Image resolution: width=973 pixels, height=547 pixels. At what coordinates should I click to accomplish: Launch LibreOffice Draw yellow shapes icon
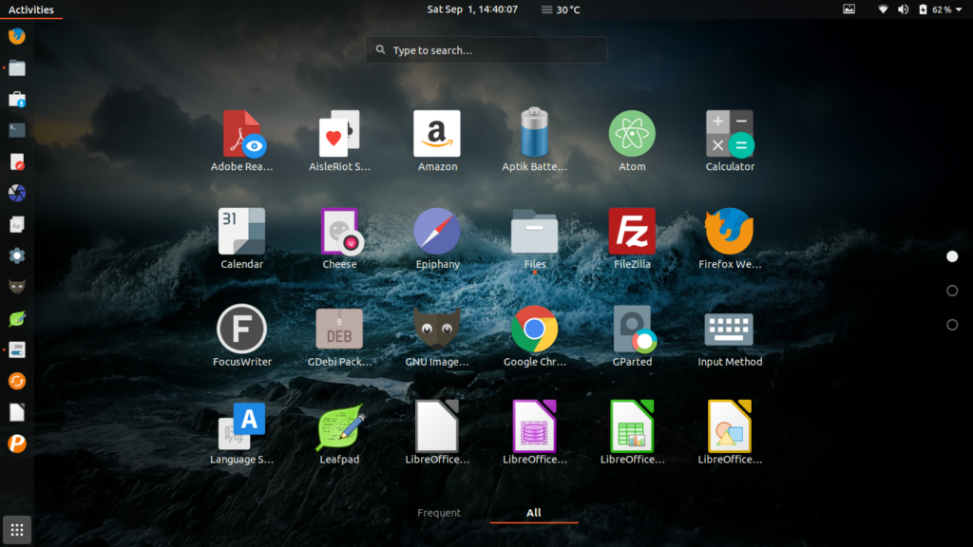pyautogui.click(x=730, y=433)
